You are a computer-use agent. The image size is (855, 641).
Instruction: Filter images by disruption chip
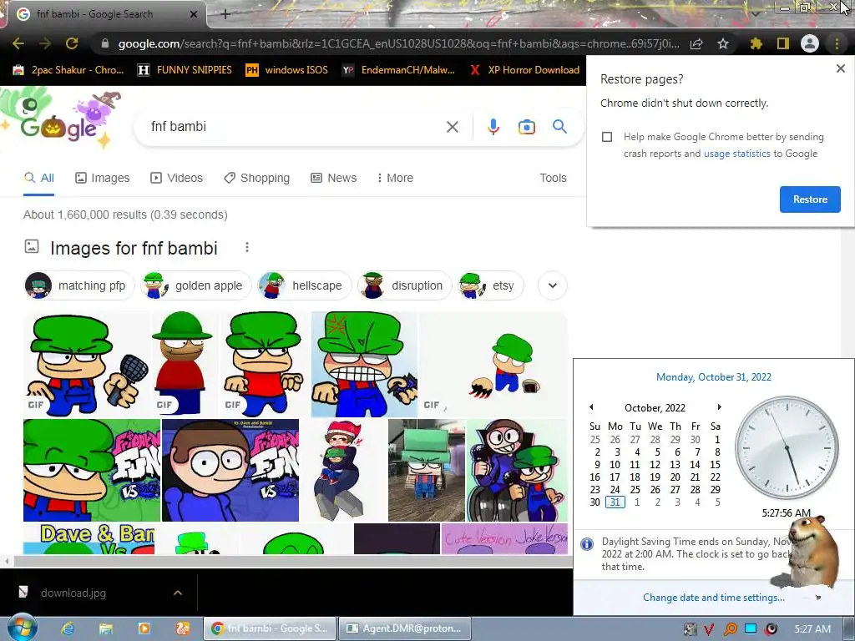[x=405, y=285]
